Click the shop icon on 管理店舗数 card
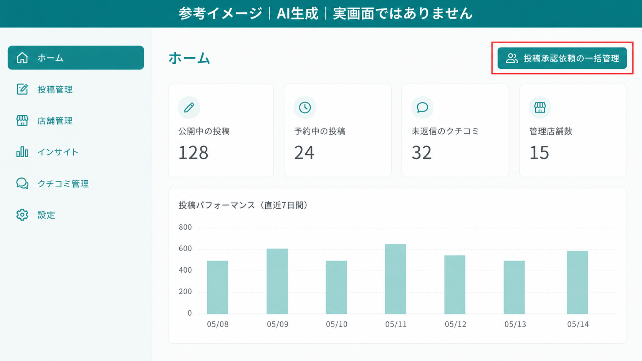 [x=540, y=107]
